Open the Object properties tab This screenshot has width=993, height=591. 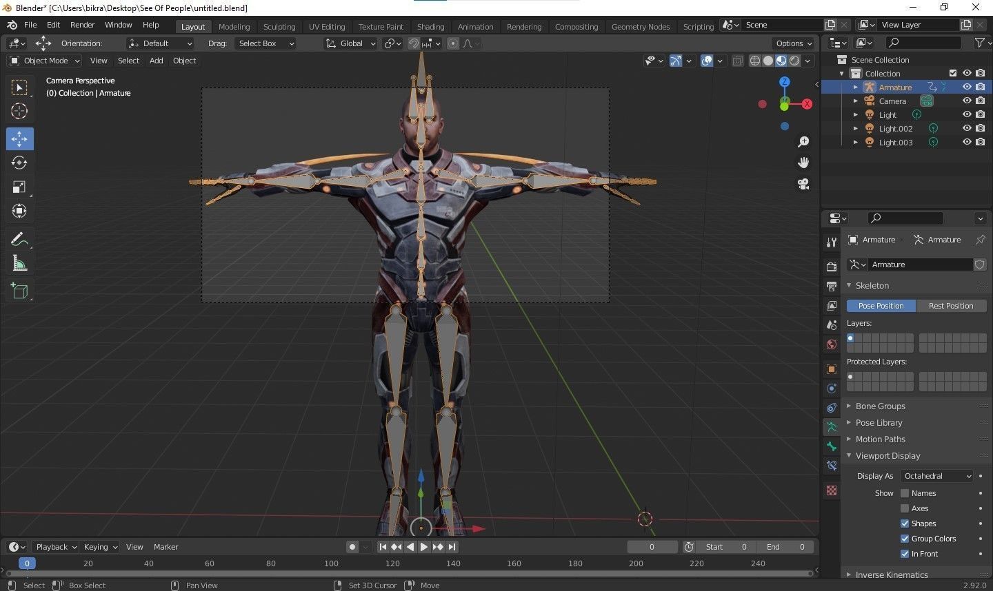tap(832, 369)
